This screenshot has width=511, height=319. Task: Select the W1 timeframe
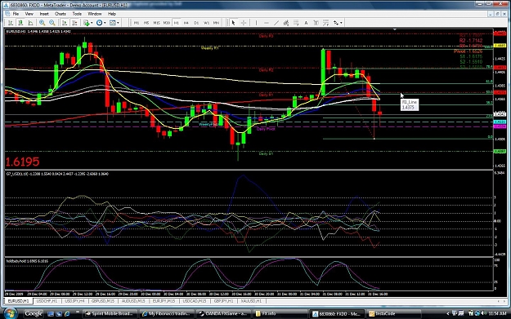pos(206,23)
